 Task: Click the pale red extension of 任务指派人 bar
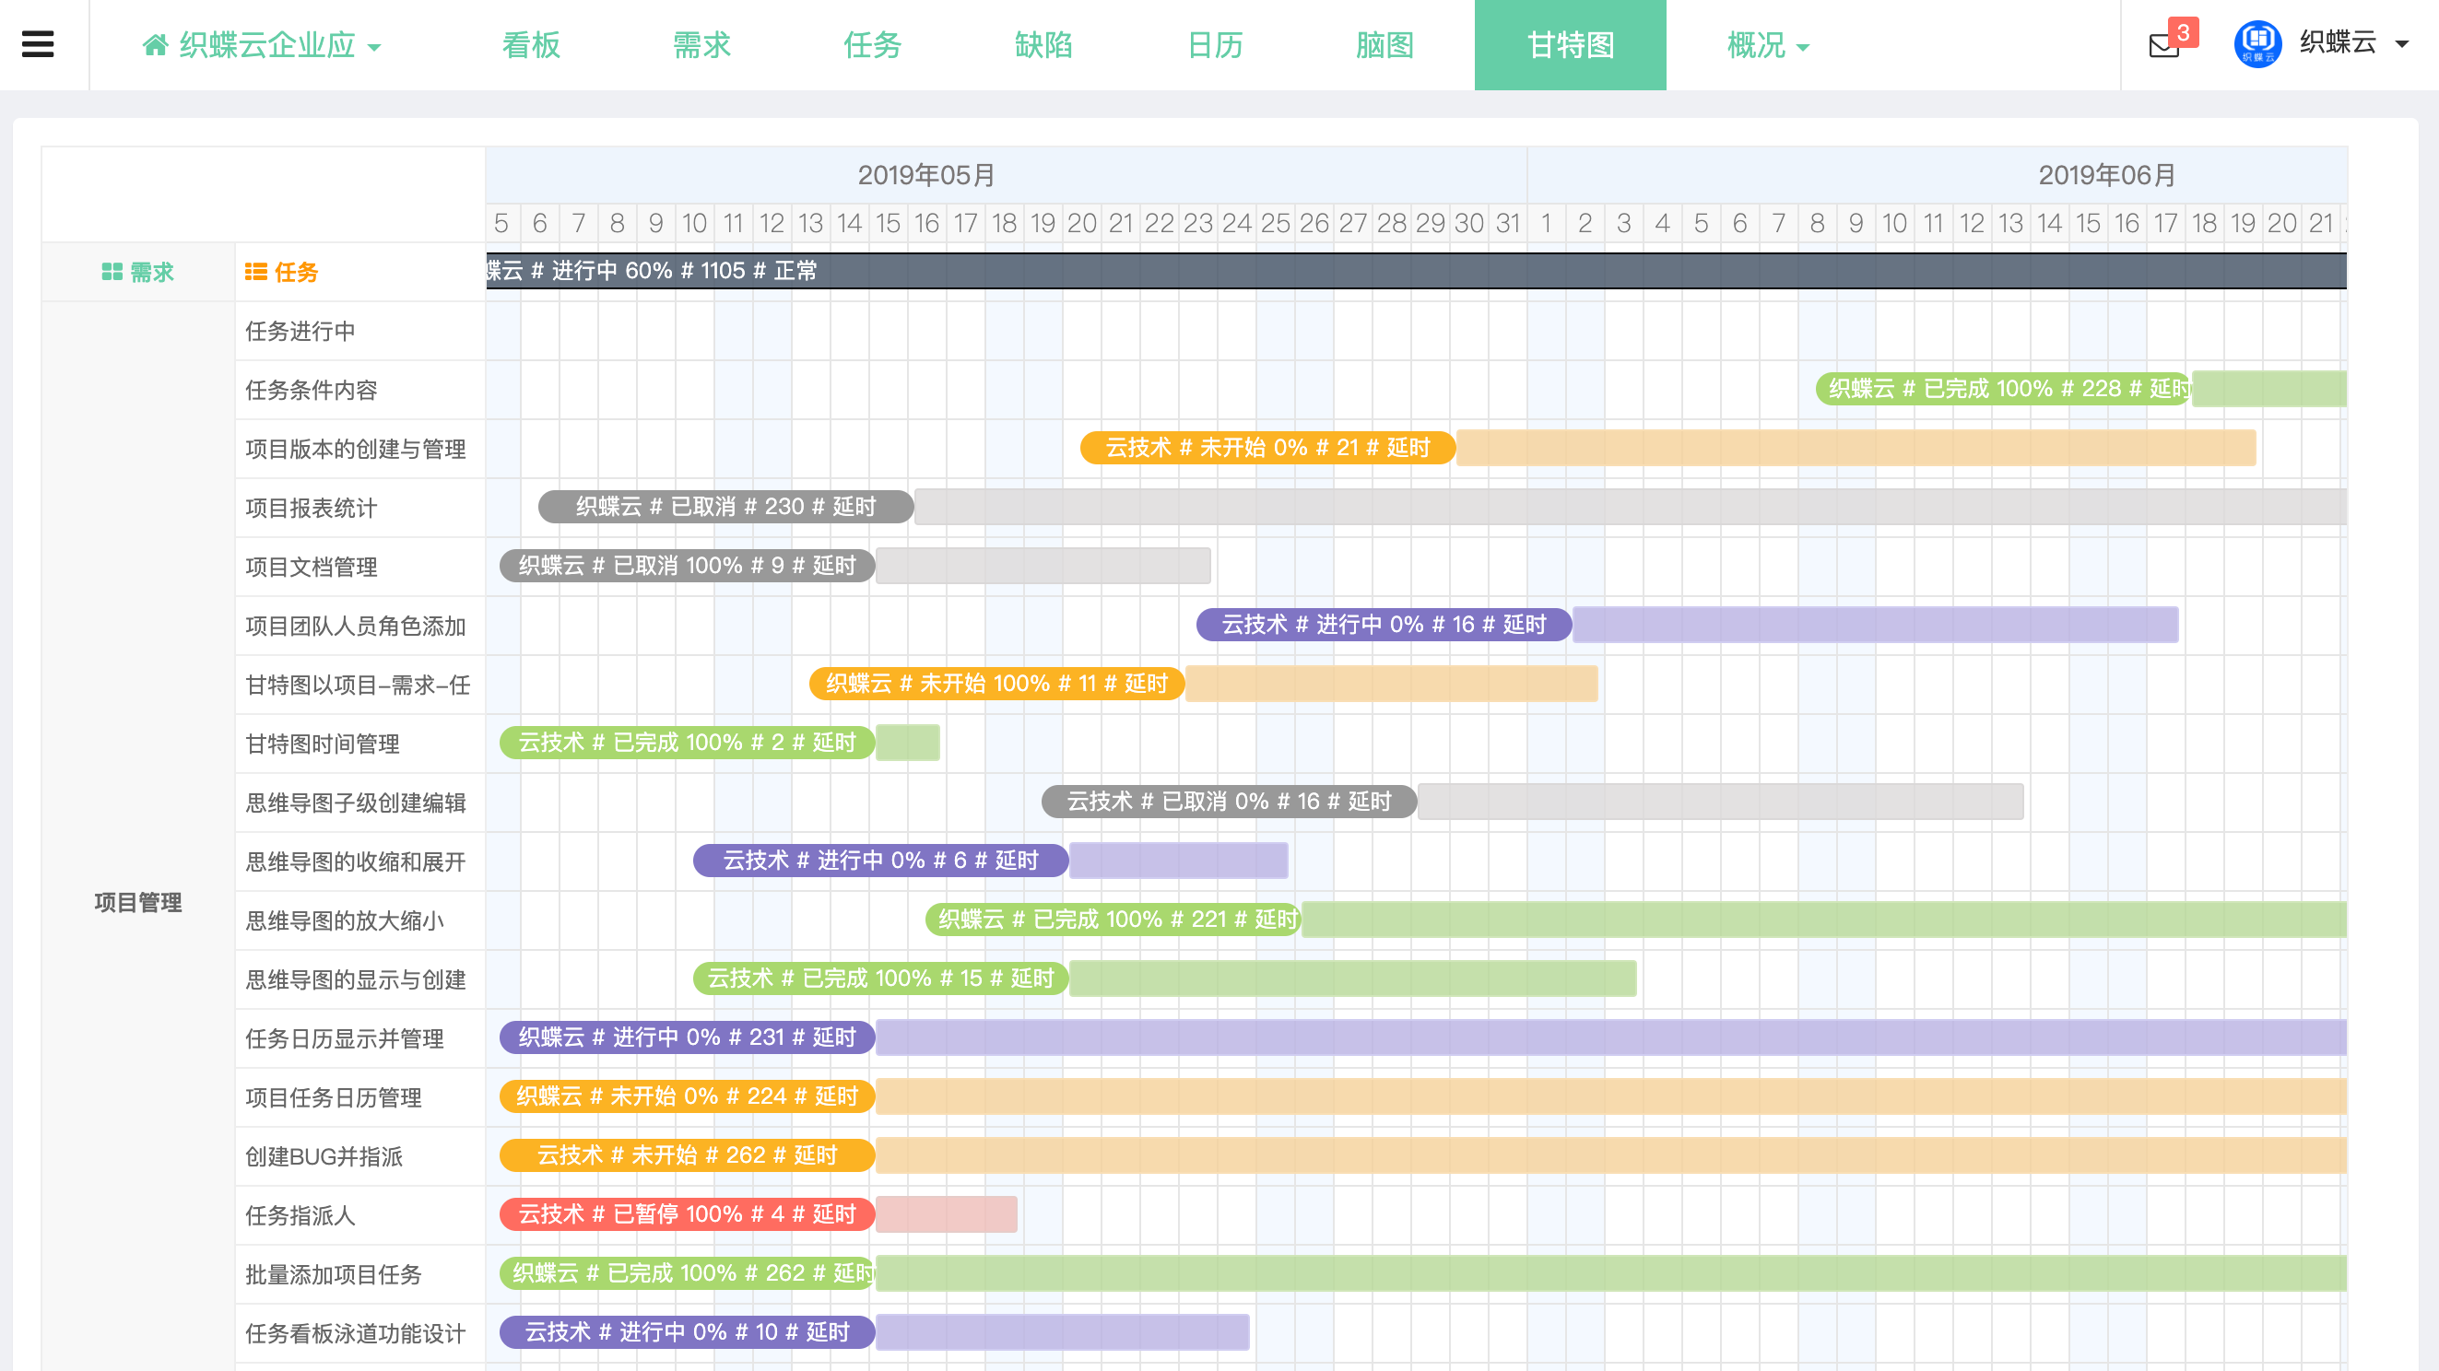947,1214
